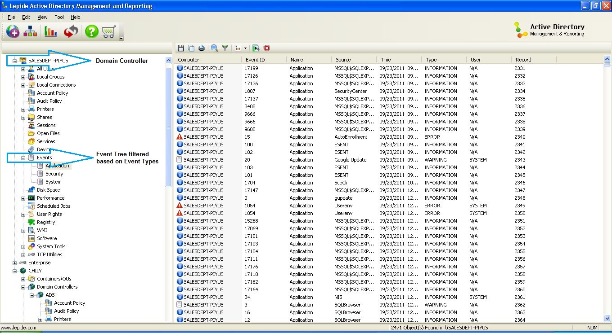
Task: Open the Tool menu
Action: 59,17
